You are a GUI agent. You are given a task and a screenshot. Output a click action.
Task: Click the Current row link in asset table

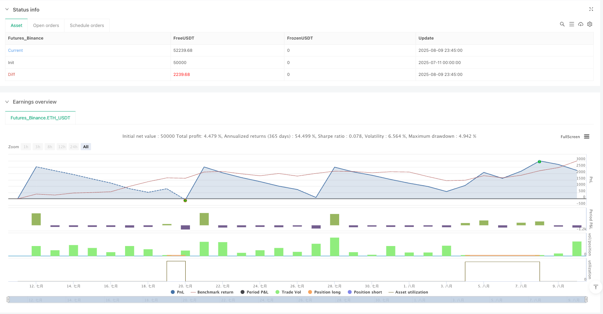pyautogui.click(x=15, y=50)
